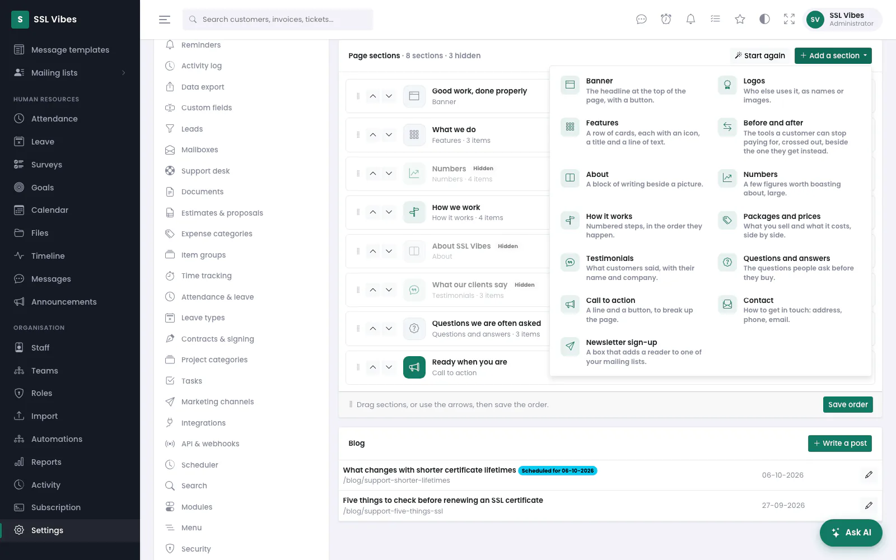Screen dimensions: 896x560
Task: Add a Packages and prices section
Action: 790,225
